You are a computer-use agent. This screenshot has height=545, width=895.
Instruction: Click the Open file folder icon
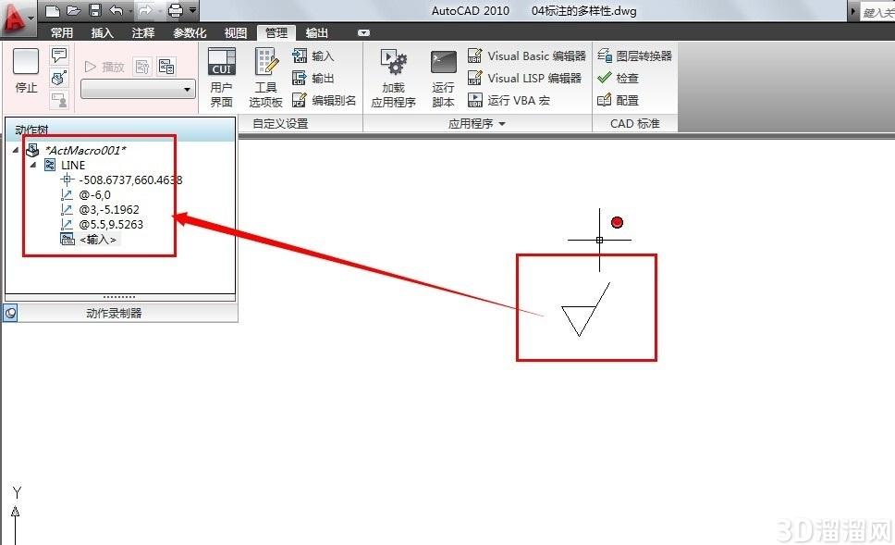click(x=74, y=11)
